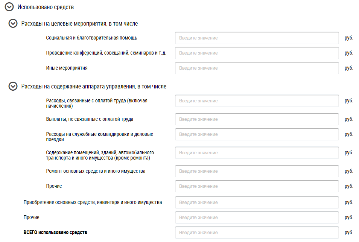The image size is (359, 242).
Task: Collapse the 'Использовано средств' section
Action: click(9, 7)
